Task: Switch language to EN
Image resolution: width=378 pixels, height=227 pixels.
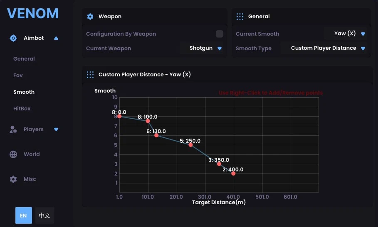Action: pyautogui.click(x=24, y=215)
